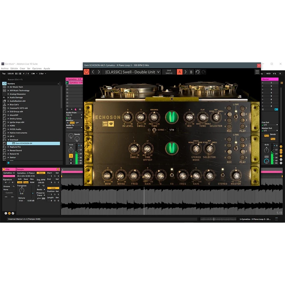The width and height of the screenshot is (285, 285).
Task: Go to next preset in ECHOSON
Action: pos(99,72)
